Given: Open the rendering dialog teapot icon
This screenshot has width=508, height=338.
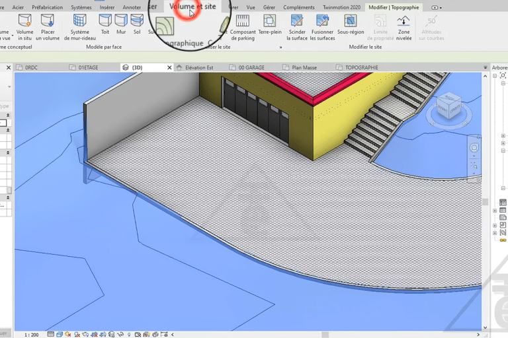Looking at the screenshot, I should [x=85, y=334].
